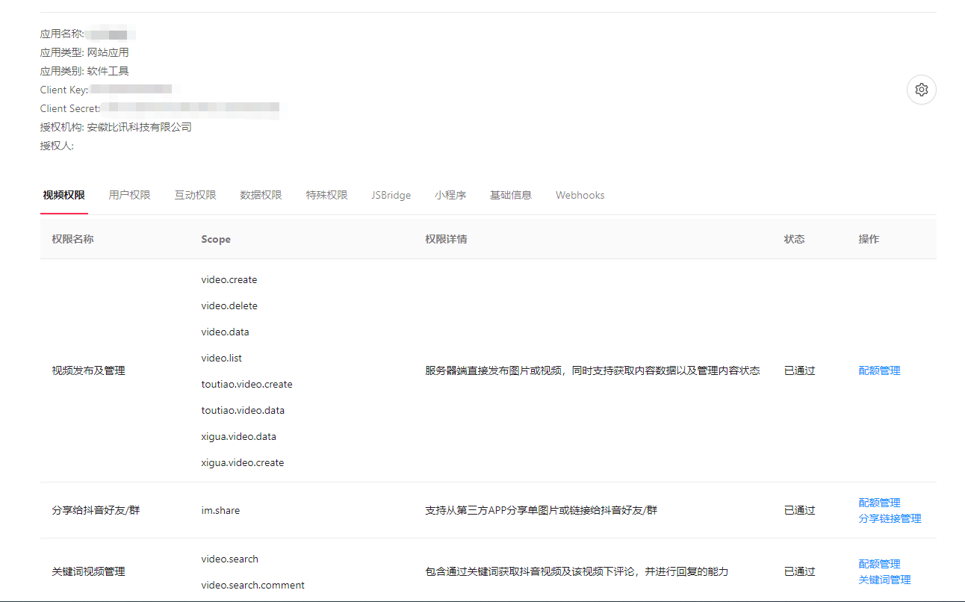
Task: Open 配额管理 for 分享给抖音好友/群
Action: [x=879, y=502]
